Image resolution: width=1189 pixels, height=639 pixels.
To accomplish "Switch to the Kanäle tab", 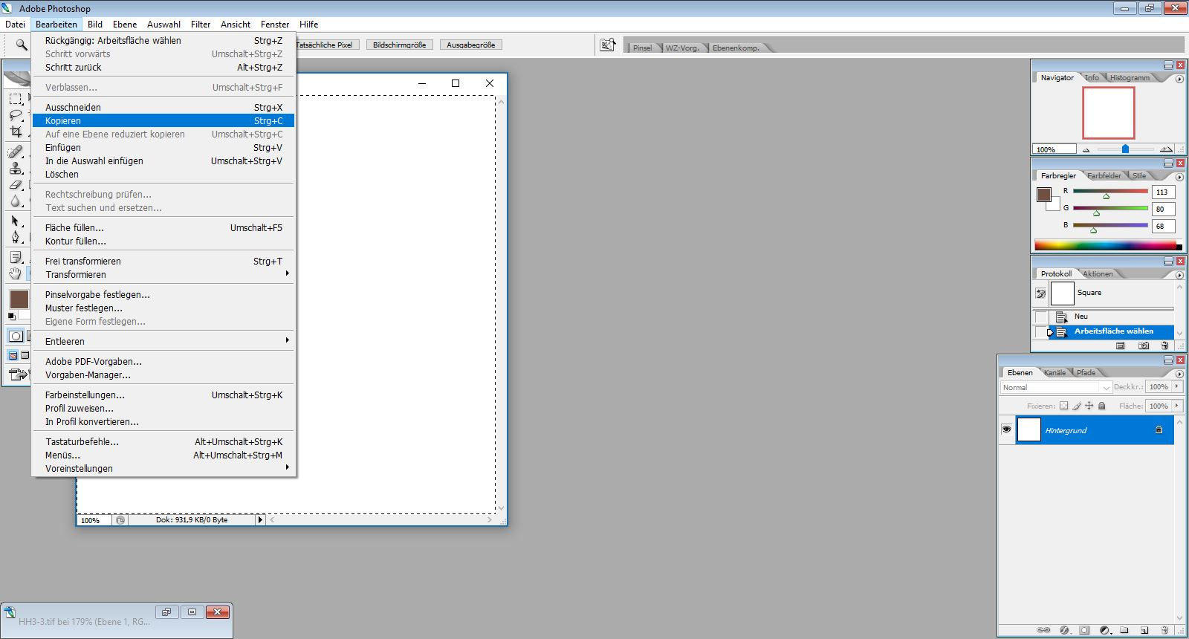I will (x=1054, y=372).
